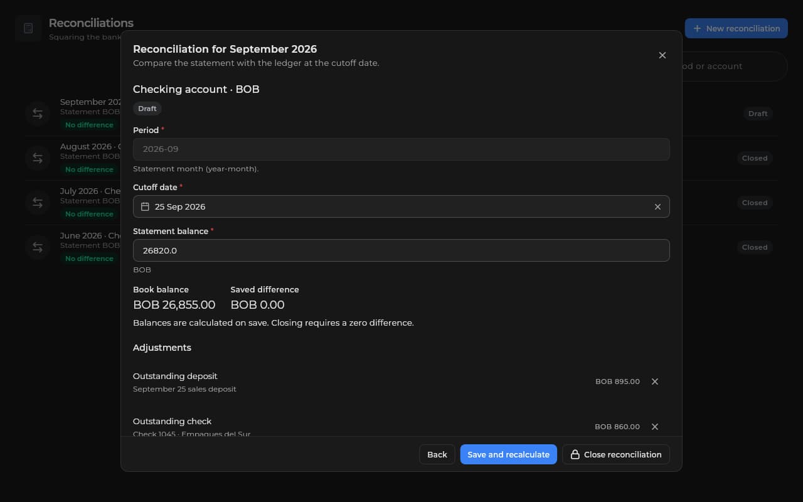The height and width of the screenshot is (502, 803).
Task: Click the Outstanding deposit label
Action: coord(175,376)
